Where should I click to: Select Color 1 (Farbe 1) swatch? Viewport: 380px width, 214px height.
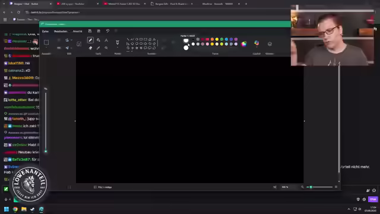(x=186, y=40)
